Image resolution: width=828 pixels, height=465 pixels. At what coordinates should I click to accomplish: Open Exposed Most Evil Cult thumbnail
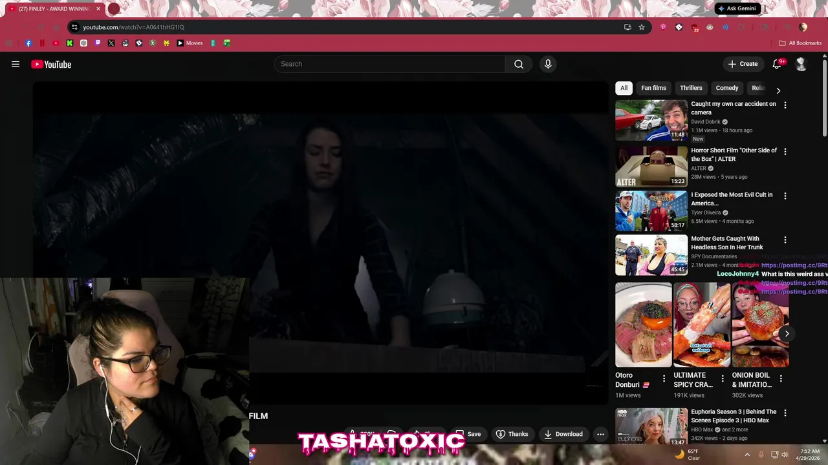click(x=651, y=211)
